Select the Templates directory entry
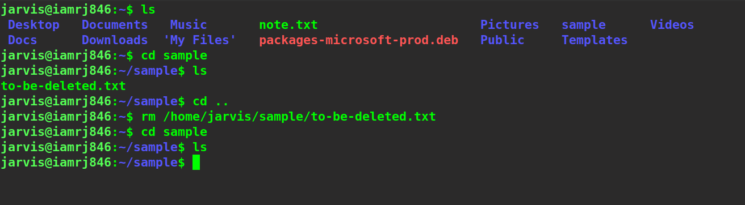Screen dimensions: 745x205 pyautogui.click(x=595, y=40)
